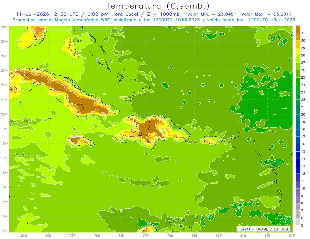Click the color scale tick label 14
The height and width of the screenshot is (239, 310).
[x=303, y=159]
